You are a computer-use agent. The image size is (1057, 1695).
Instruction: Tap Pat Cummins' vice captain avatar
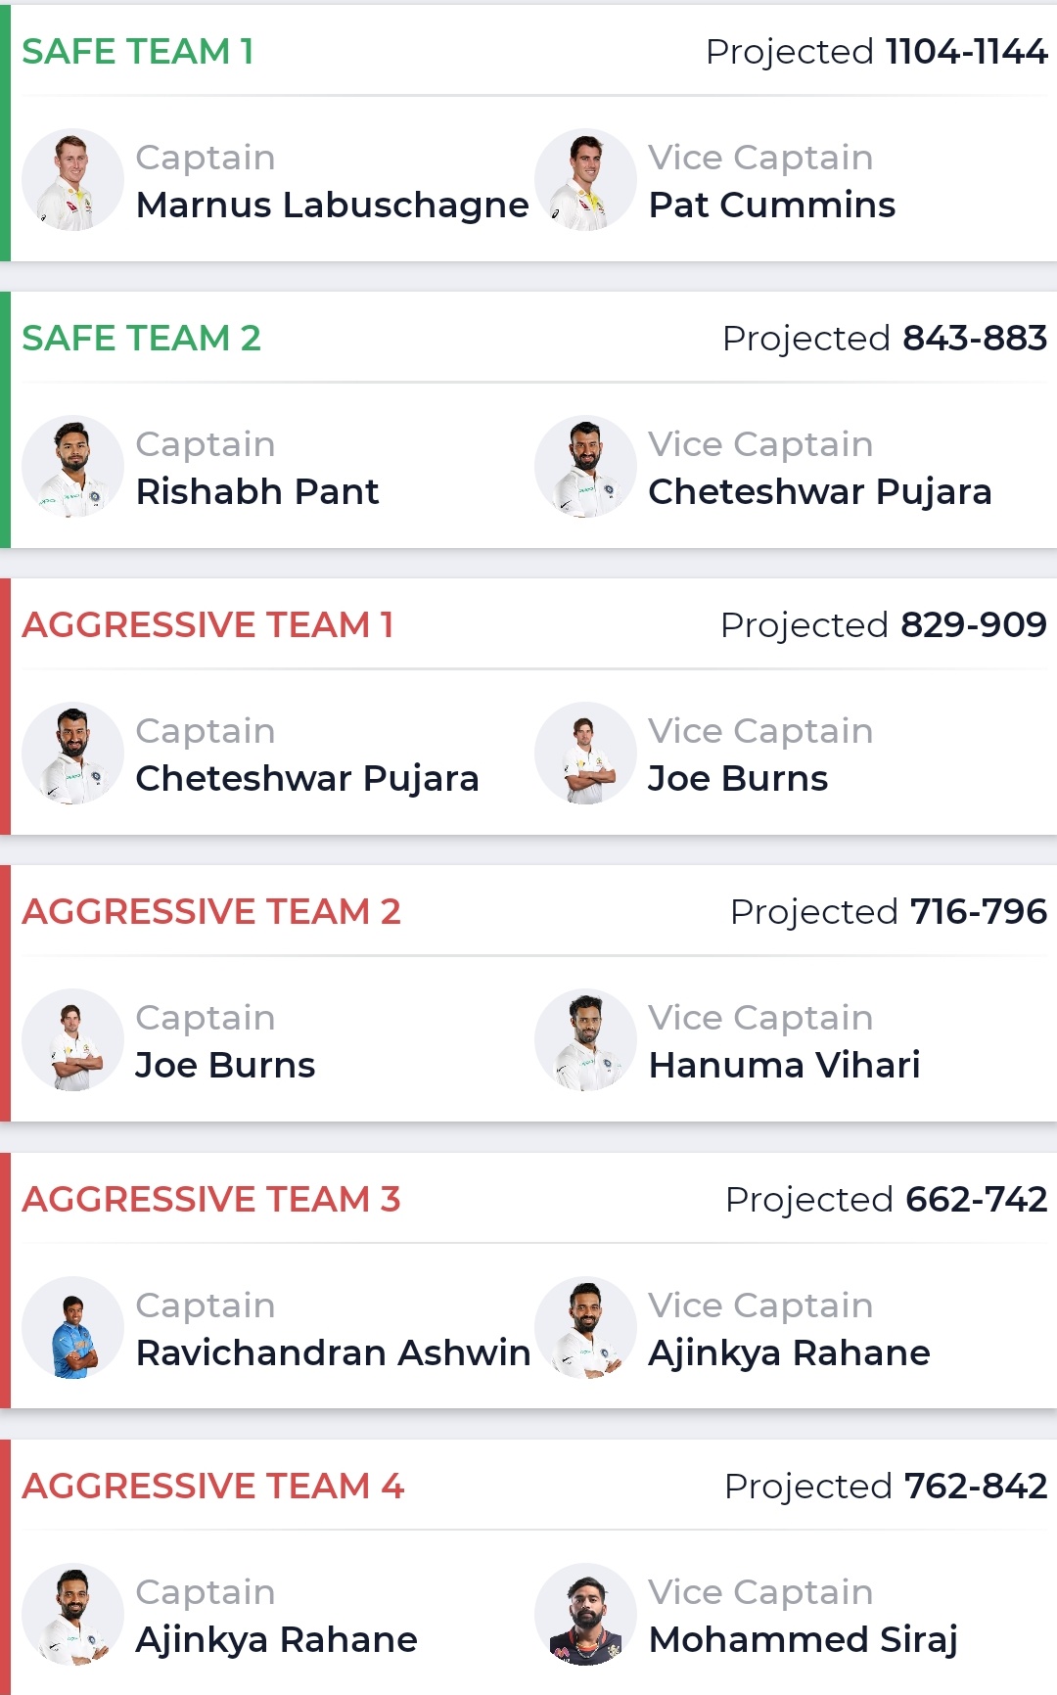[x=585, y=180]
